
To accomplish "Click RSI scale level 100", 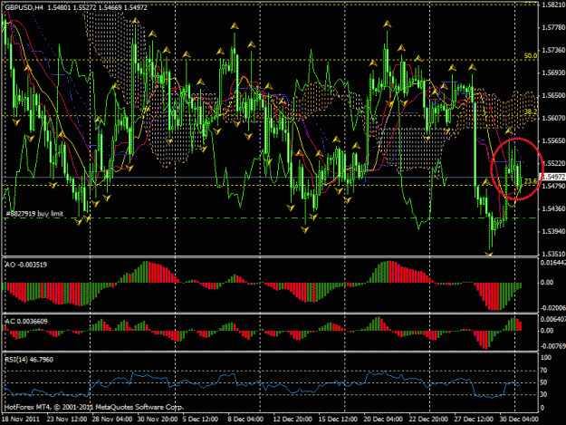I will coord(546,357).
